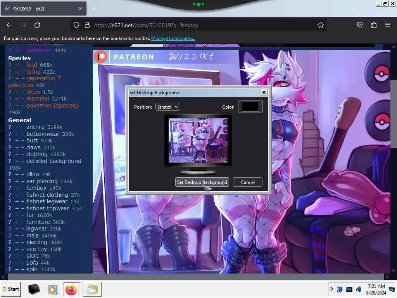397x298 pixels.
Task: Open wiki question mark for legwear
Action: coord(10,229)
